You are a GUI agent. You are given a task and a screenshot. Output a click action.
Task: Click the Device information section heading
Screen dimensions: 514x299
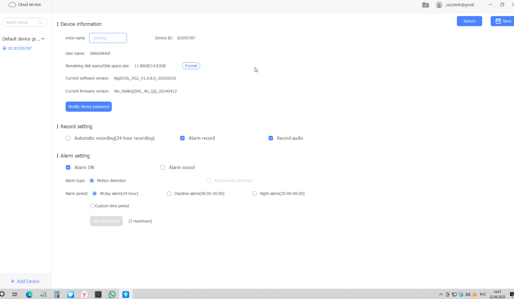click(81, 24)
